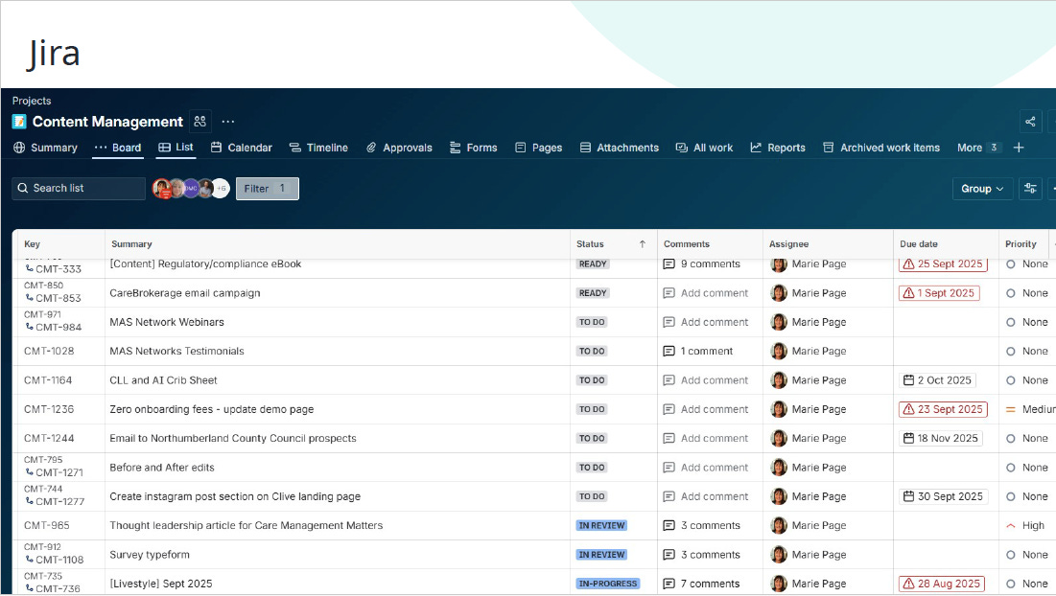1056x596 pixels.
Task: Click the overdue 25 Sept 2025 due date
Action: click(x=943, y=264)
